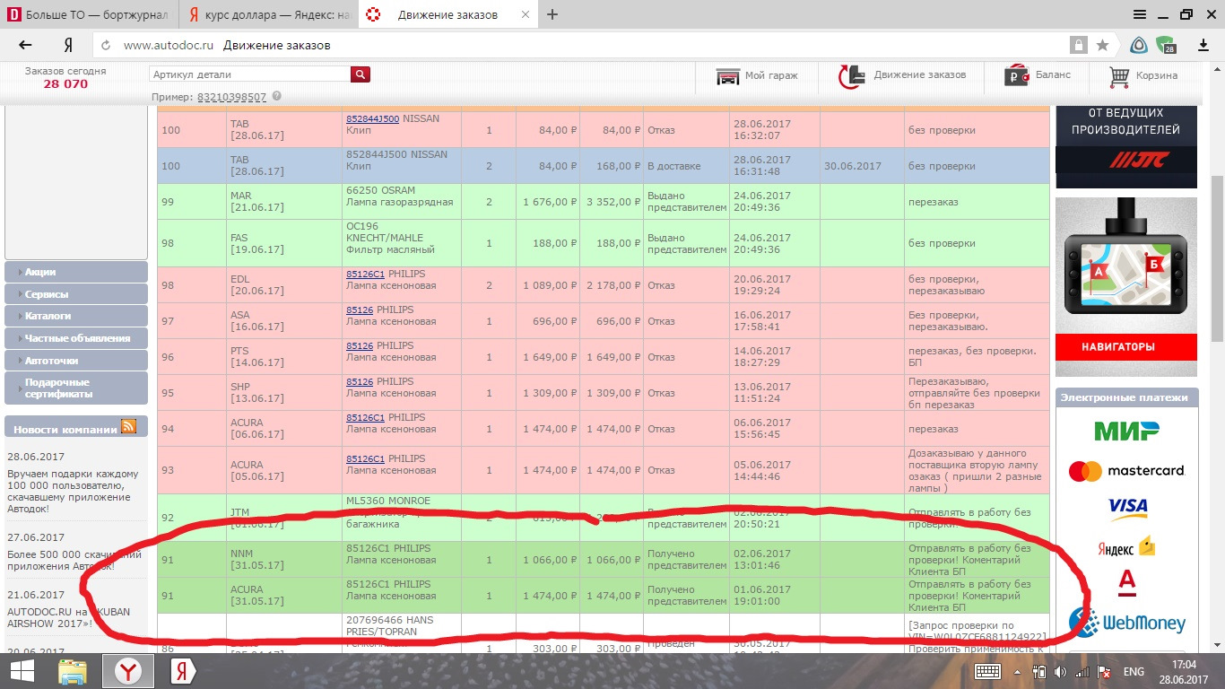Click the VISA payment logo
Screen dimensions: 1225x689
[x=1127, y=508]
